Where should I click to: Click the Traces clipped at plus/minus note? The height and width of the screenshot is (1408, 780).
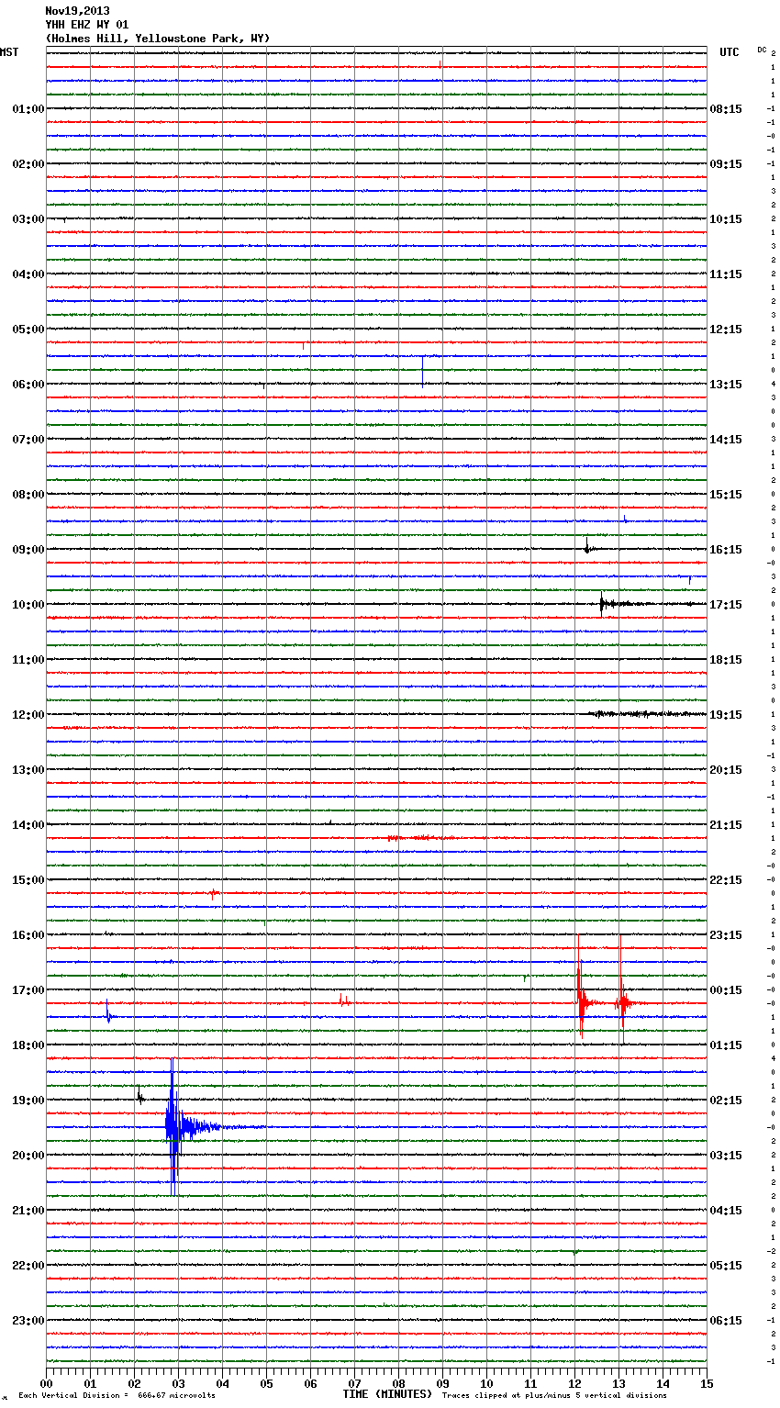[554, 1396]
